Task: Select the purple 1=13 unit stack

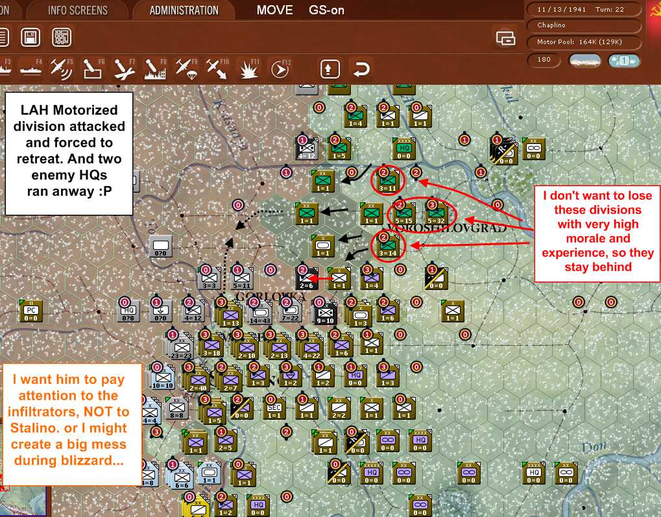Action: pos(230,314)
